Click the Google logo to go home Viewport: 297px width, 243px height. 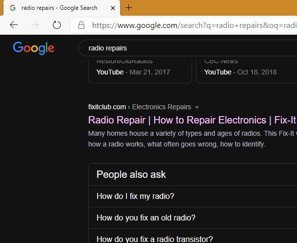33,48
